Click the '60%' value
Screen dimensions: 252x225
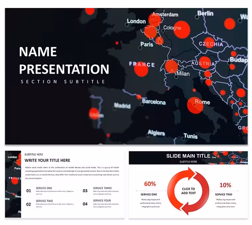[150, 184]
